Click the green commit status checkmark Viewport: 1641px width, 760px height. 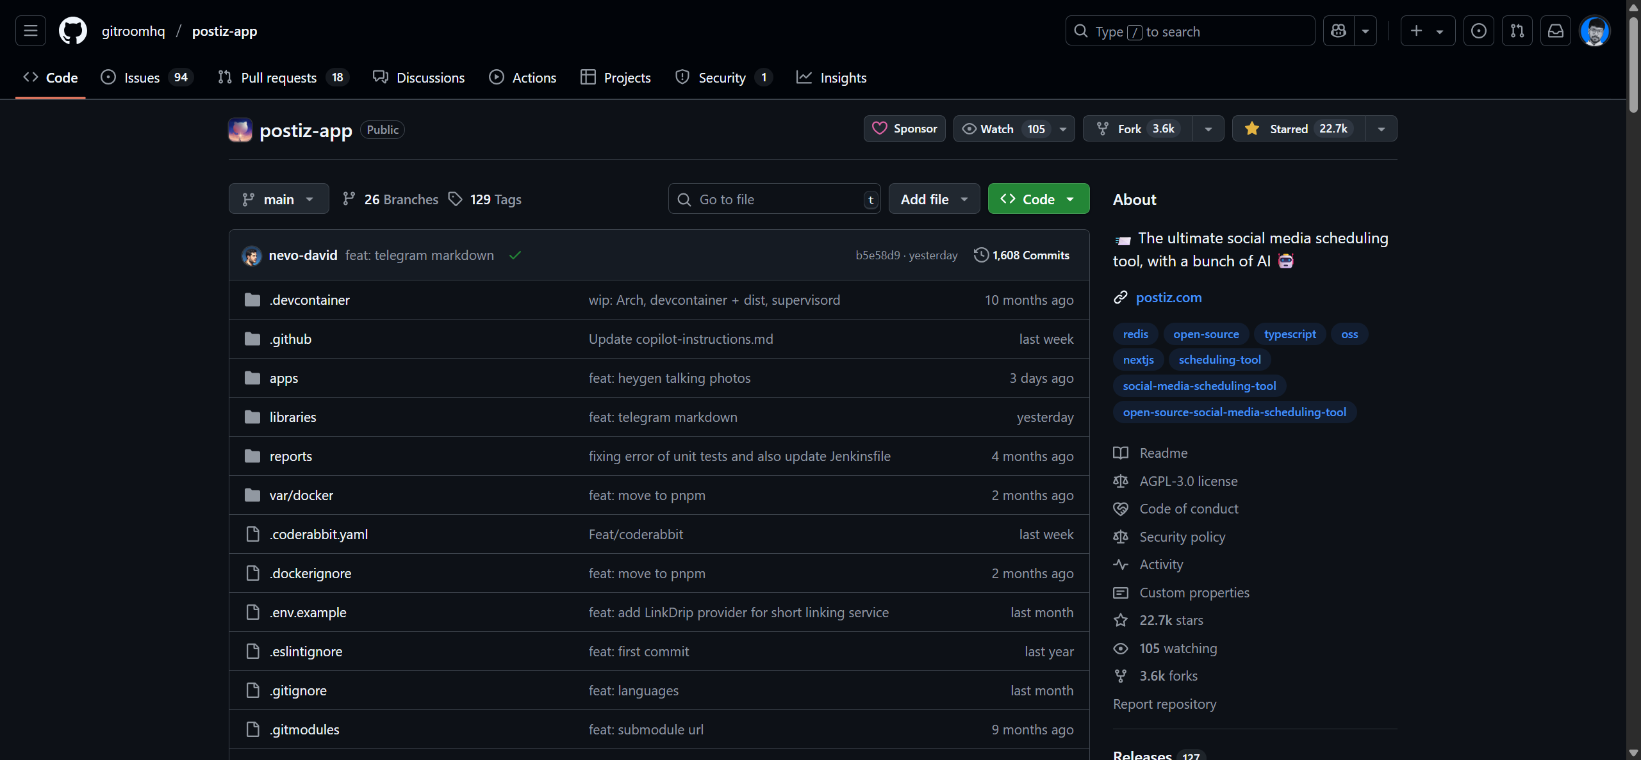(x=515, y=255)
